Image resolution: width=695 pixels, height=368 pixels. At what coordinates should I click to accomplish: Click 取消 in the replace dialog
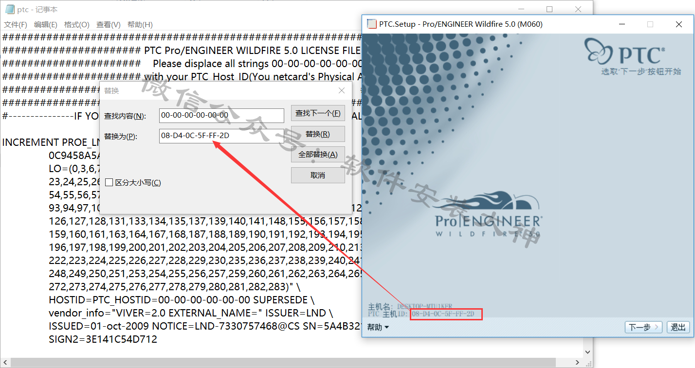pos(318,175)
